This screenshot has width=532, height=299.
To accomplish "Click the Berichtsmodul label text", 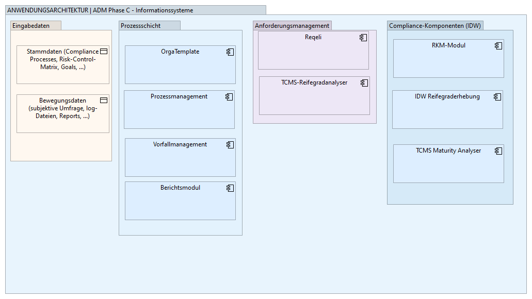I will tap(180, 188).
